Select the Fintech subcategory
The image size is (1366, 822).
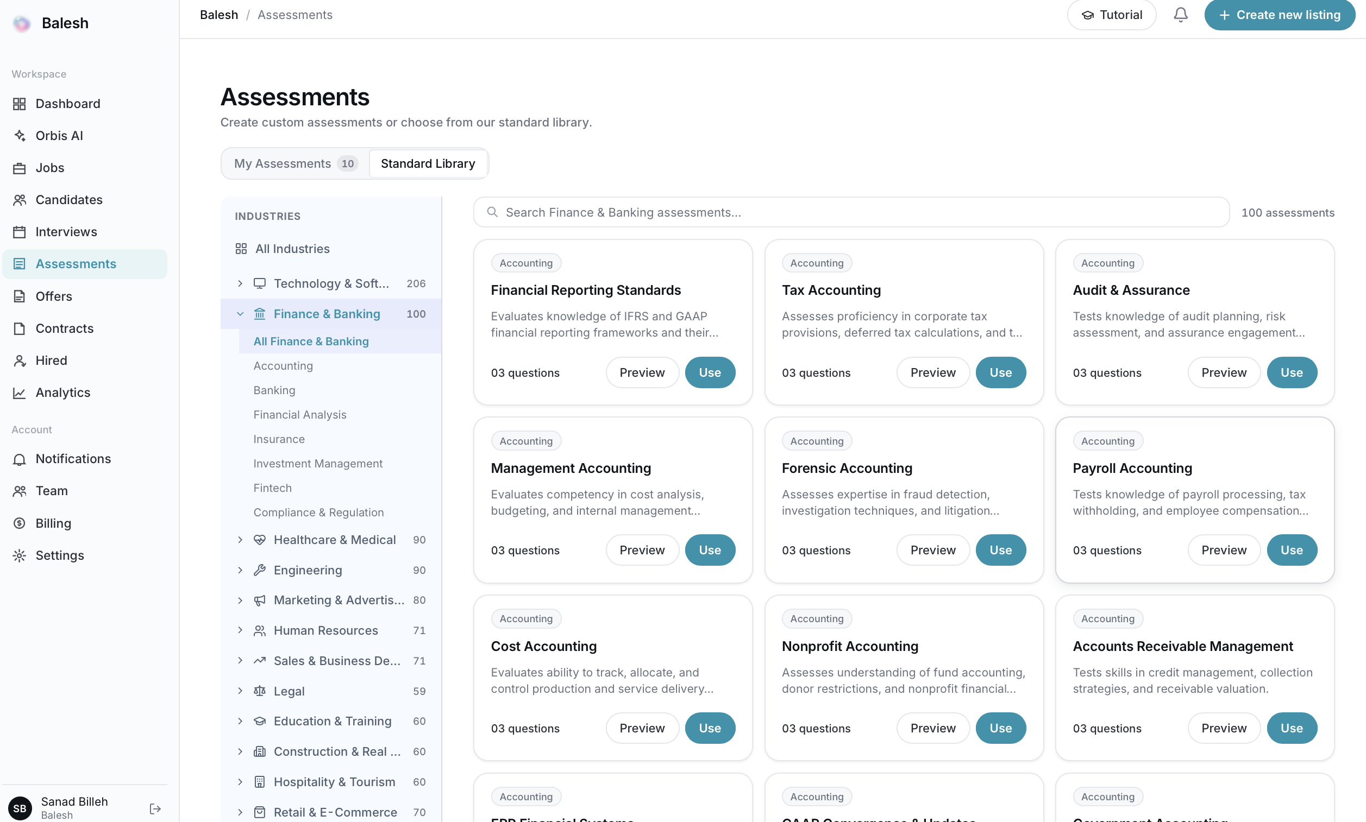click(x=272, y=488)
